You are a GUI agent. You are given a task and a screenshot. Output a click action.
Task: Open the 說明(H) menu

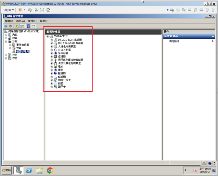[44, 21]
